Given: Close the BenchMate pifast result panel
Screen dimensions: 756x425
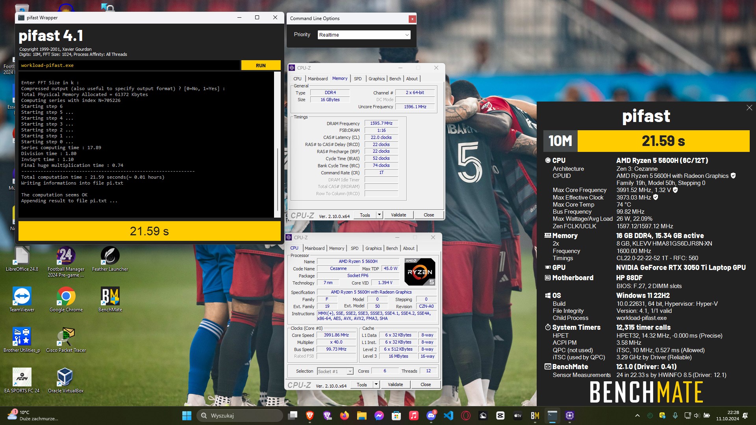Looking at the screenshot, I should (749, 108).
